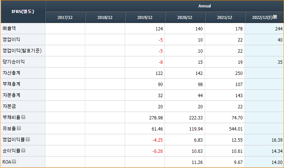Click 부채총계 value 107
Viewport: 284px width, 168px height.
pyautogui.click(x=239, y=85)
